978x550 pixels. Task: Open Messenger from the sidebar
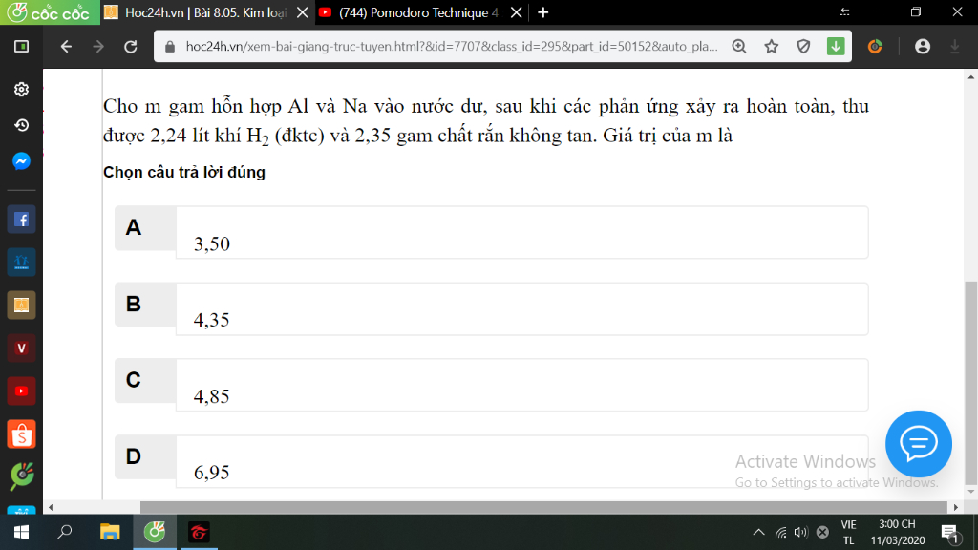click(x=21, y=161)
